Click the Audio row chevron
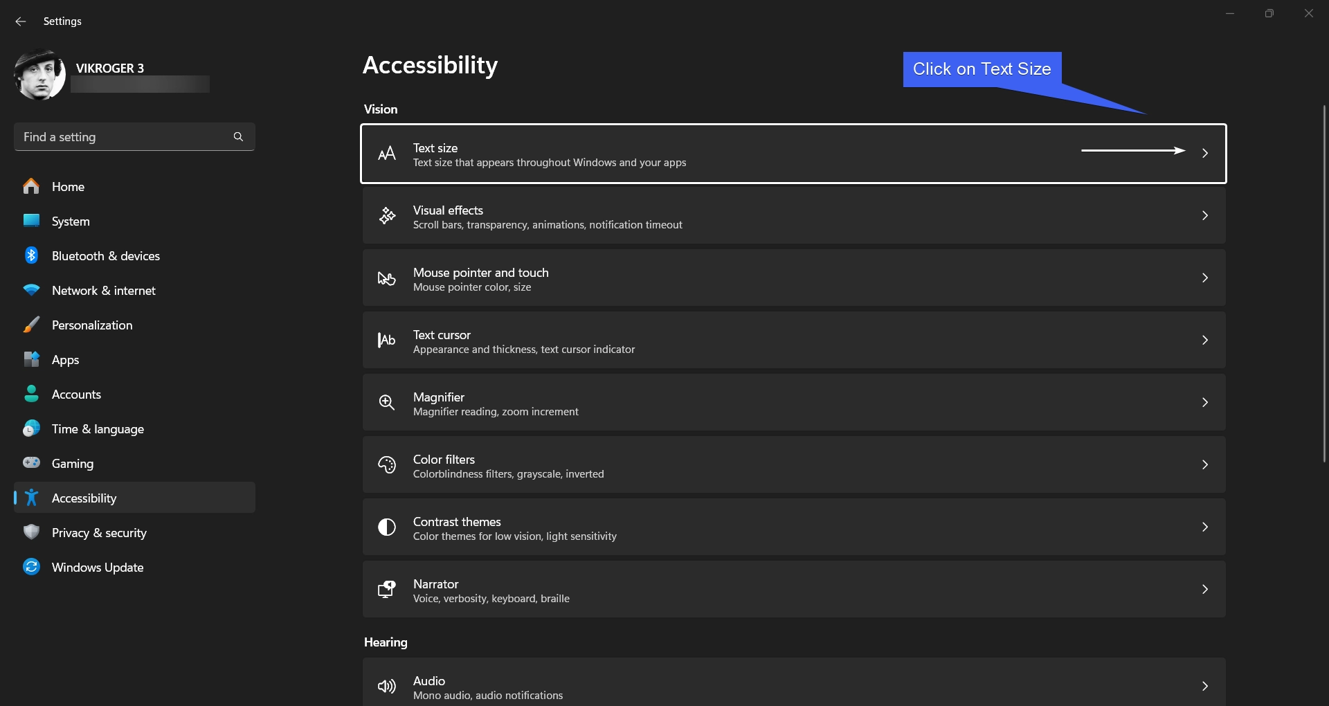This screenshot has width=1329, height=706. tap(1205, 686)
